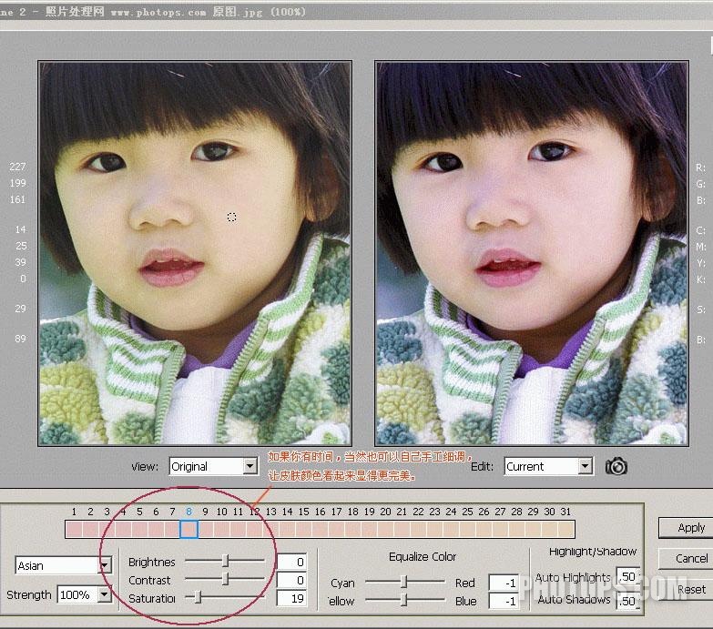Open the View dropdown showing Original
The height and width of the screenshot is (629, 713).
(214, 466)
